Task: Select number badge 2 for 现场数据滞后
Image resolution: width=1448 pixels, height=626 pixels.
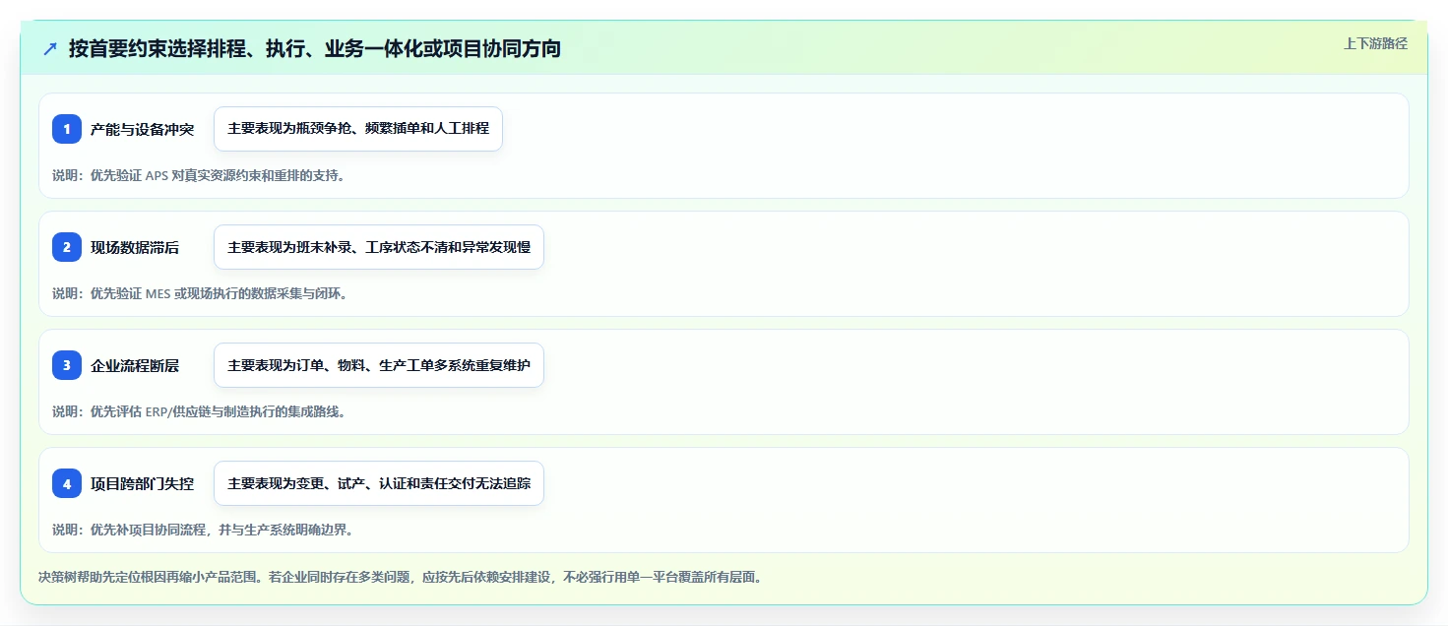Action: tap(67, 247)
